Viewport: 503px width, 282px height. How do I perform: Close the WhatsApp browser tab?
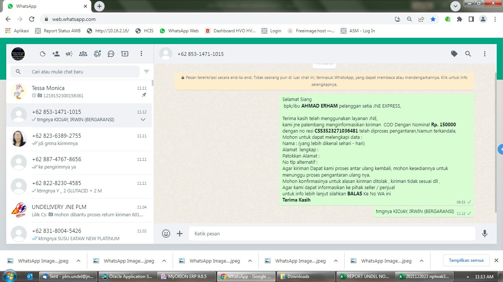[85, 6]
